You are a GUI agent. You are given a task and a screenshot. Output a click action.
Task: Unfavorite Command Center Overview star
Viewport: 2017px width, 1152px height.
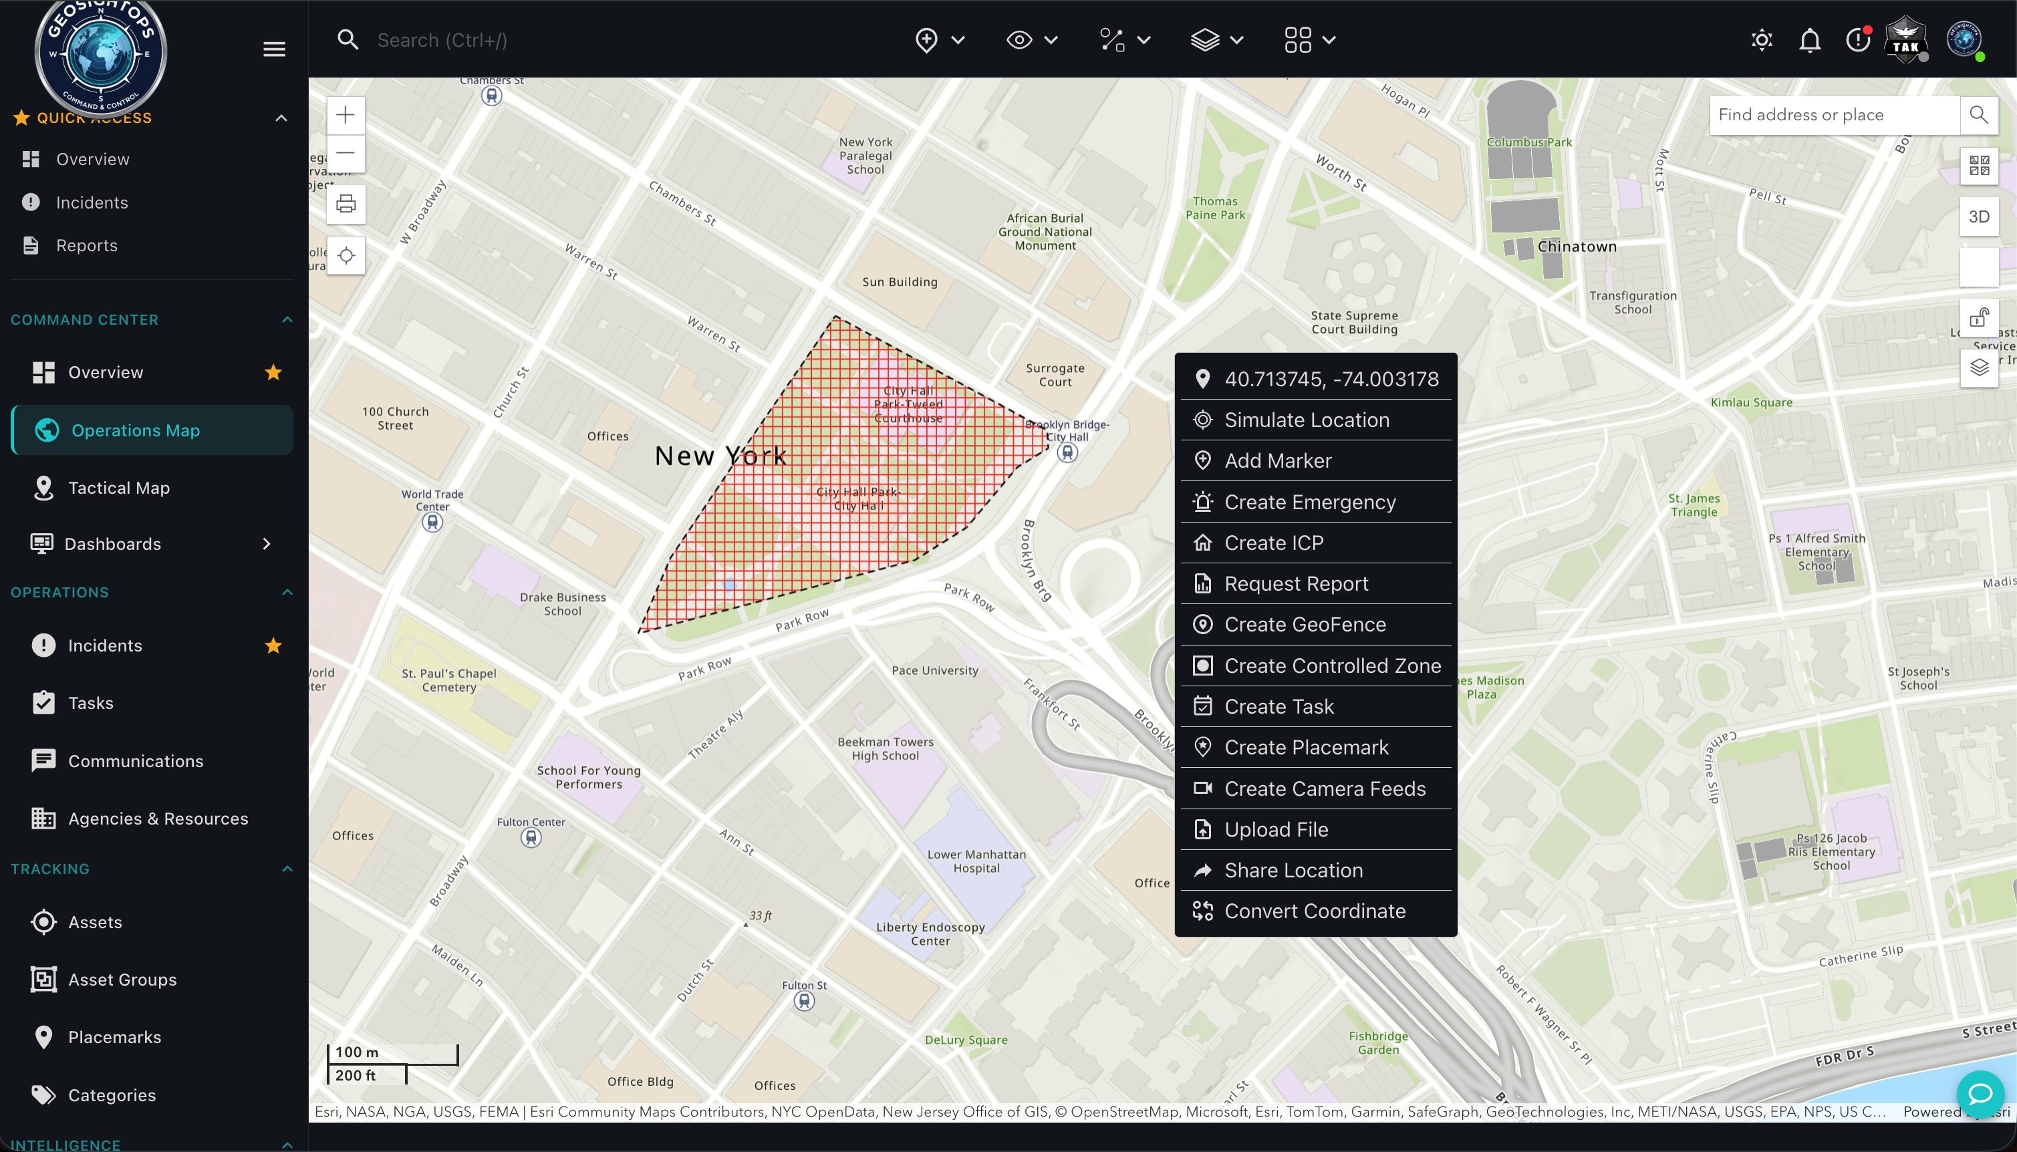(x=274, y=373)
